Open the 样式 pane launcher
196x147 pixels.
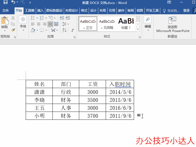(140, 37)
